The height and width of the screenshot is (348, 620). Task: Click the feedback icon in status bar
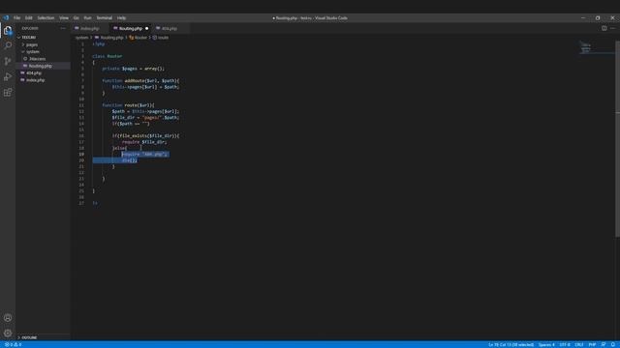(x=604, y=344)
